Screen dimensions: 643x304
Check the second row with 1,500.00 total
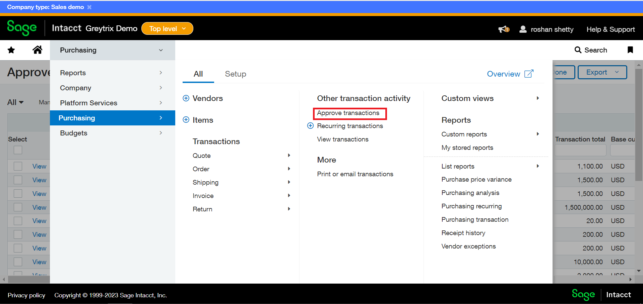coord(18,194)
